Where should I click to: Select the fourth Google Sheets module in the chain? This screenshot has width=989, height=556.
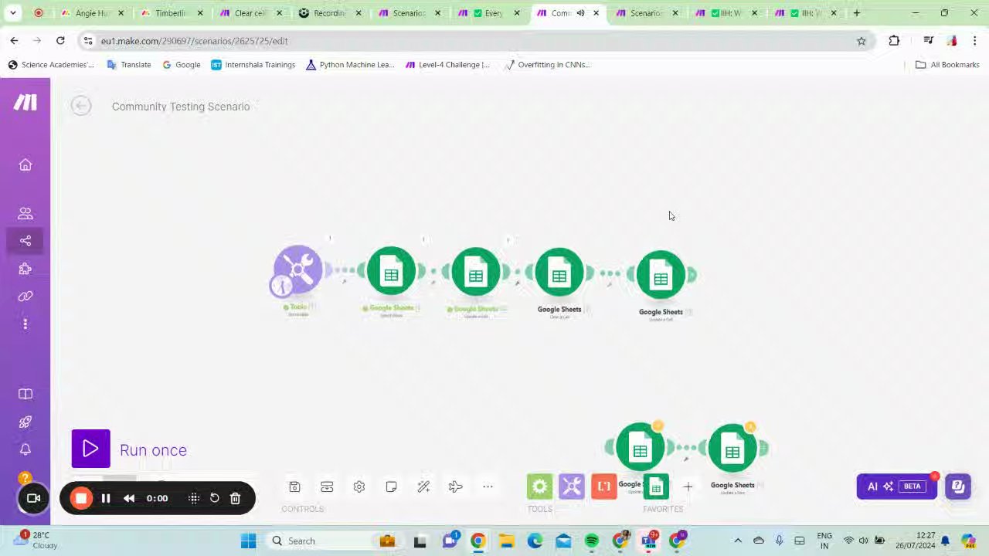click(661, 273)
